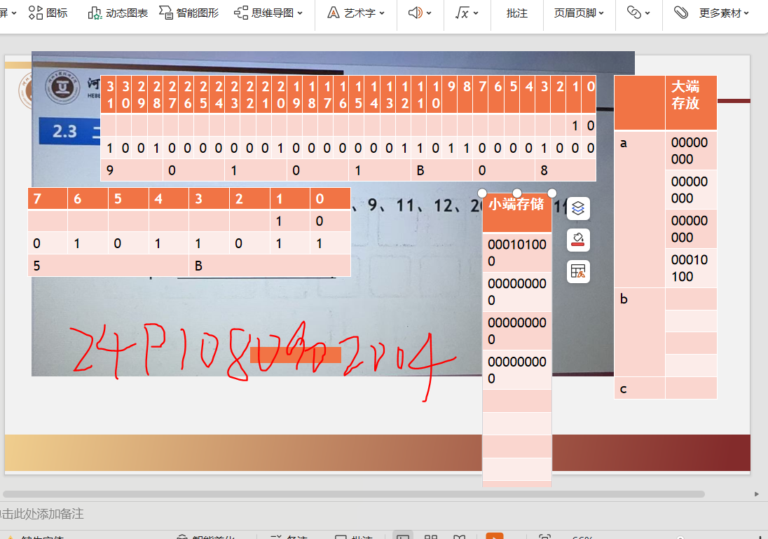Click the hex '8' cell in the 32-bit table
Viewport: 768px width, 539px height.
coord(565,170)
